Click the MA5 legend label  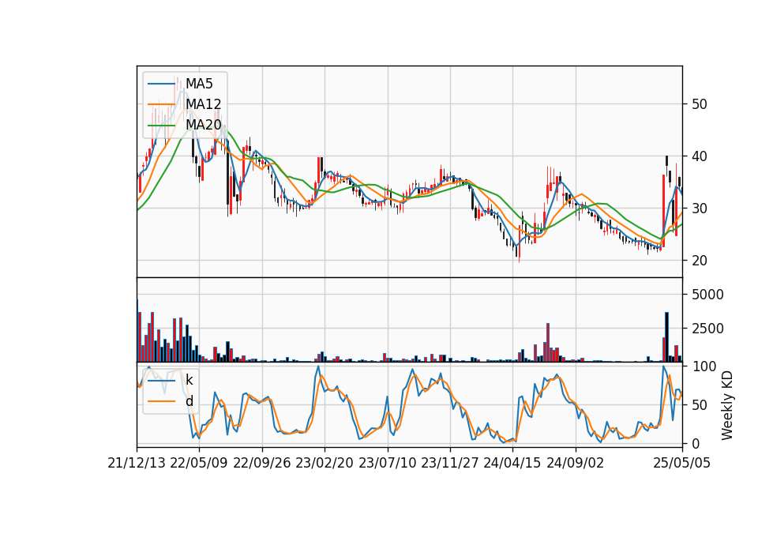tap(199, 84)
